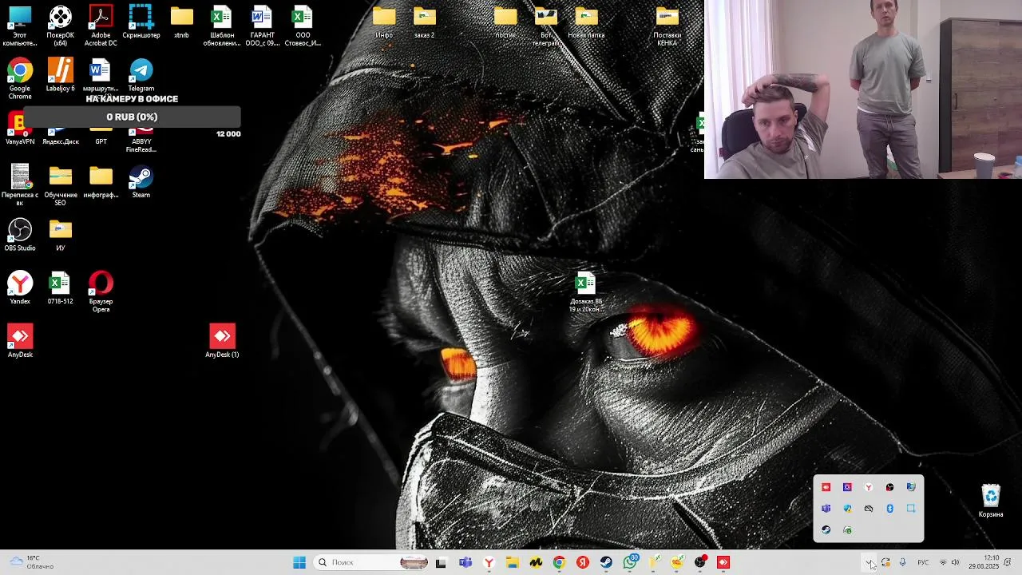Screen dimensions: 1022x575
Task: Open Google Chrome from taskbar
Action: (x=559, y=562)
